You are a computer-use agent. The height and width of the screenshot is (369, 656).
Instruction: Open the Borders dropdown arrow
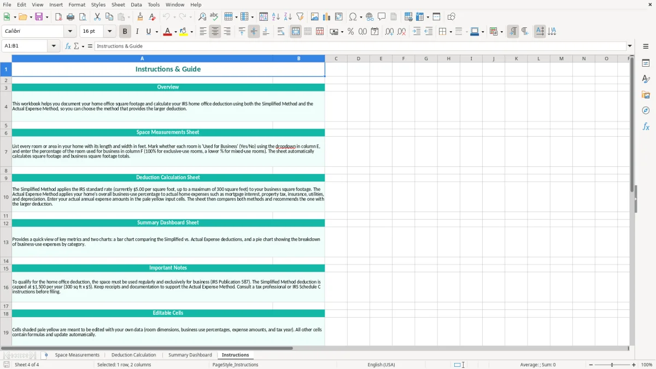pos(450,32)
